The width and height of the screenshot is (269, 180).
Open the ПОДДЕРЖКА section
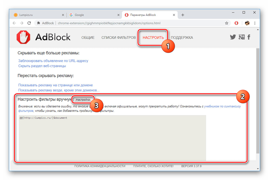tap(182, 38)
